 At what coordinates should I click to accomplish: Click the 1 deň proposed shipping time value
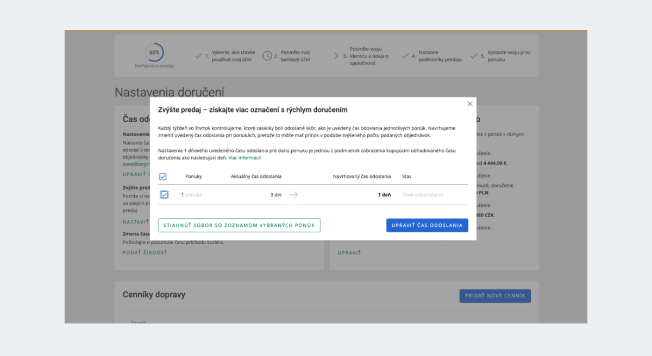[x=384, y=195]
